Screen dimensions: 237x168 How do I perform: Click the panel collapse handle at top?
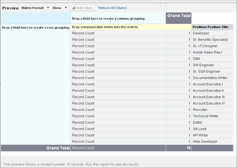pos(160,3)
